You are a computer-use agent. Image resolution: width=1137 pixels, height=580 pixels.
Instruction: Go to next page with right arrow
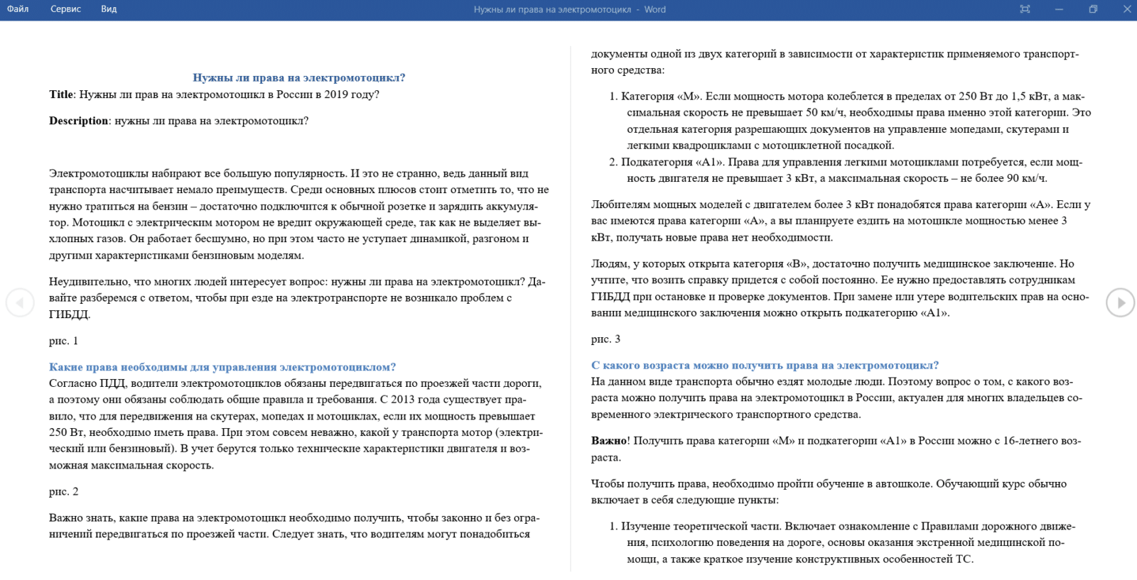(x=1121, y=302)
